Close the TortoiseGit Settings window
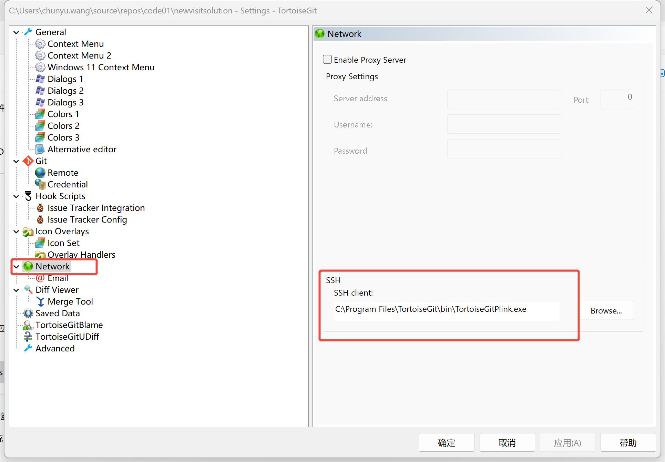Viewport: 665px width, 462px height. pyautogui.click(x=649, y=10)
